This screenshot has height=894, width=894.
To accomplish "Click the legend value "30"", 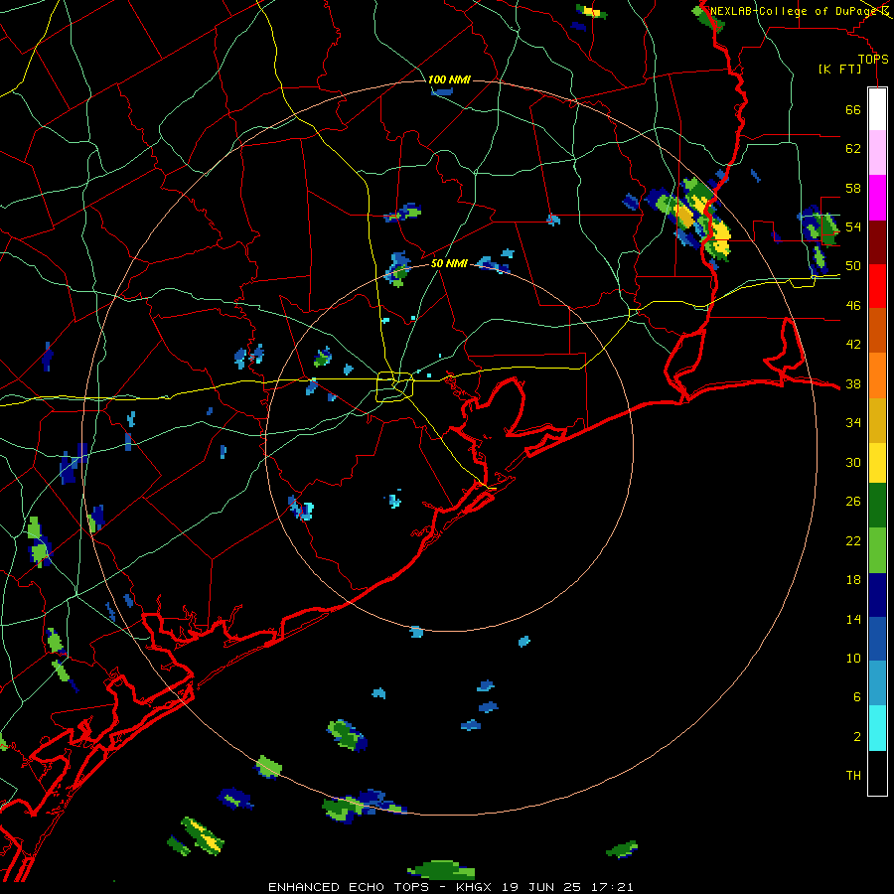I will coord(853,462).
